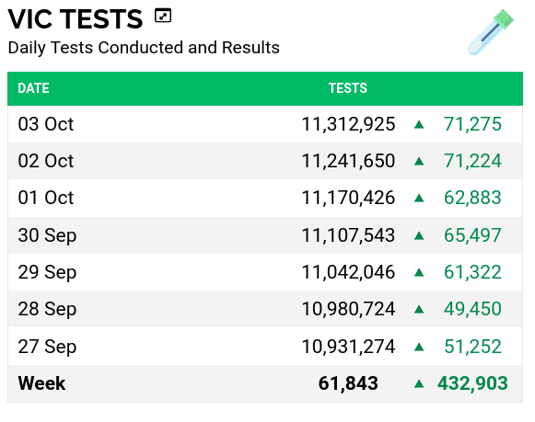Select the 02 Oct date cell
The image size is (535, 422).
[46, 161]
